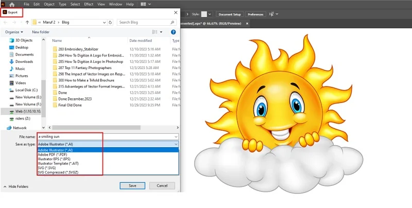
Task: Click the forward navigation arrow in Export dialog
Action: point(14,23)
